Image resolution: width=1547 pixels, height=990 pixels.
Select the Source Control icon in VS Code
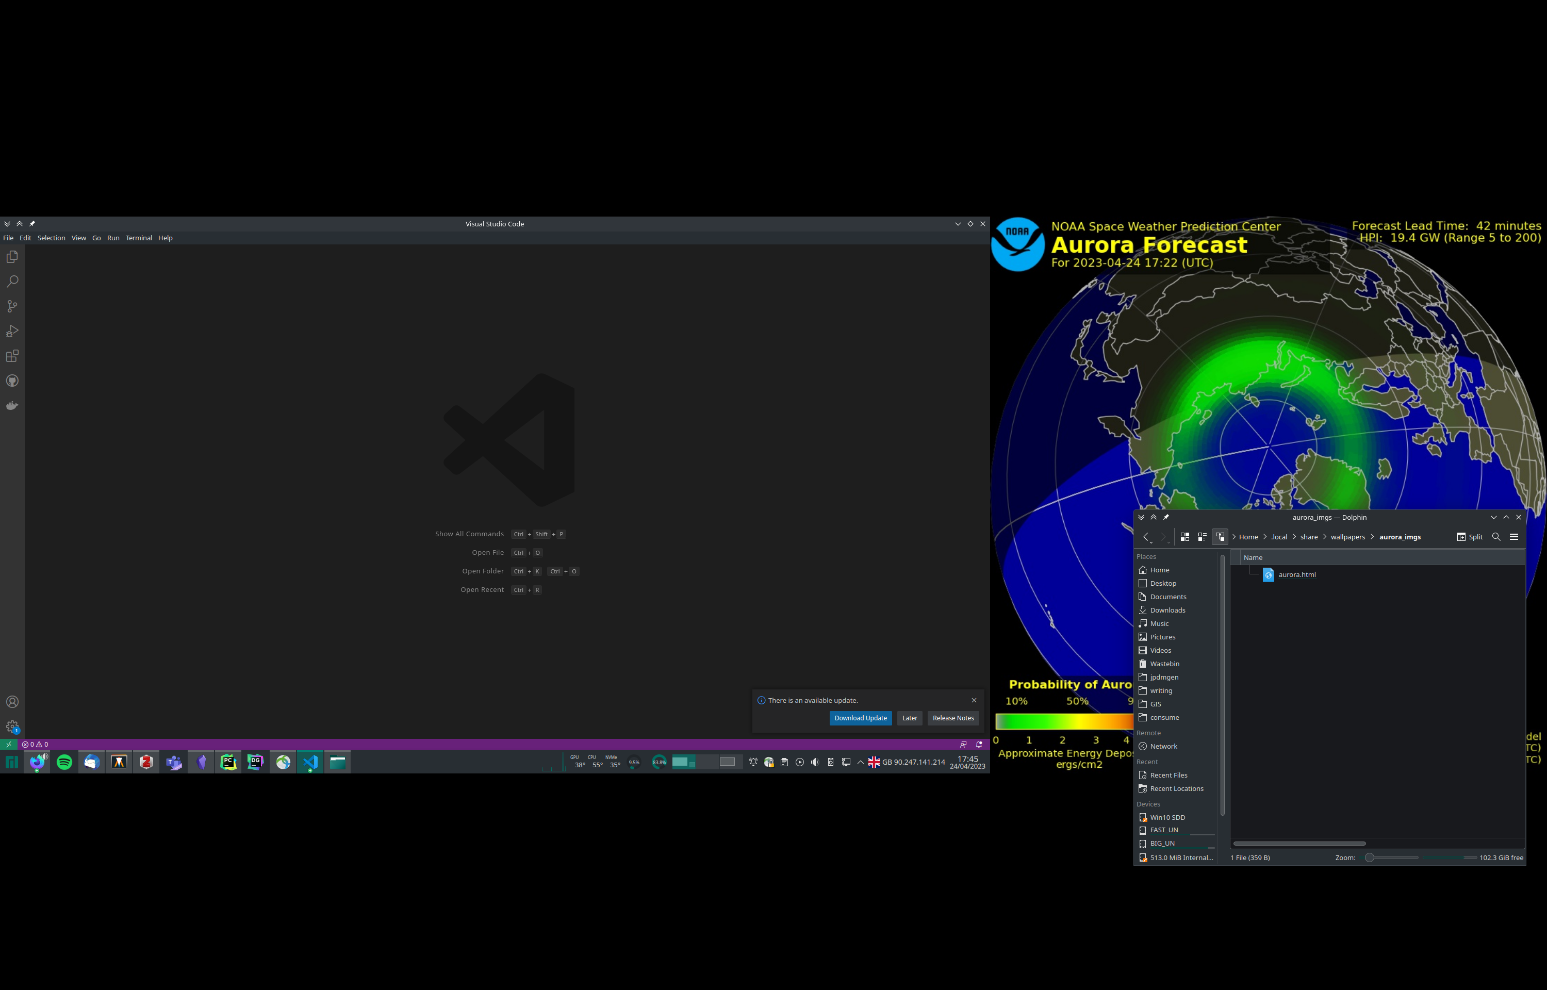click(12, 306)
